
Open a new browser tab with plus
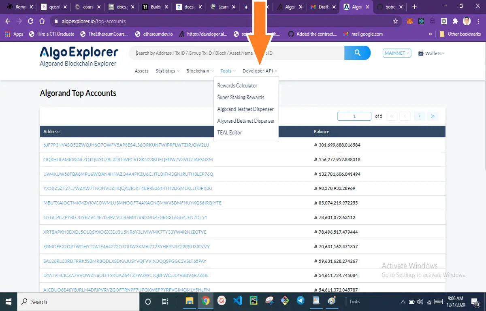pos(414,7)
